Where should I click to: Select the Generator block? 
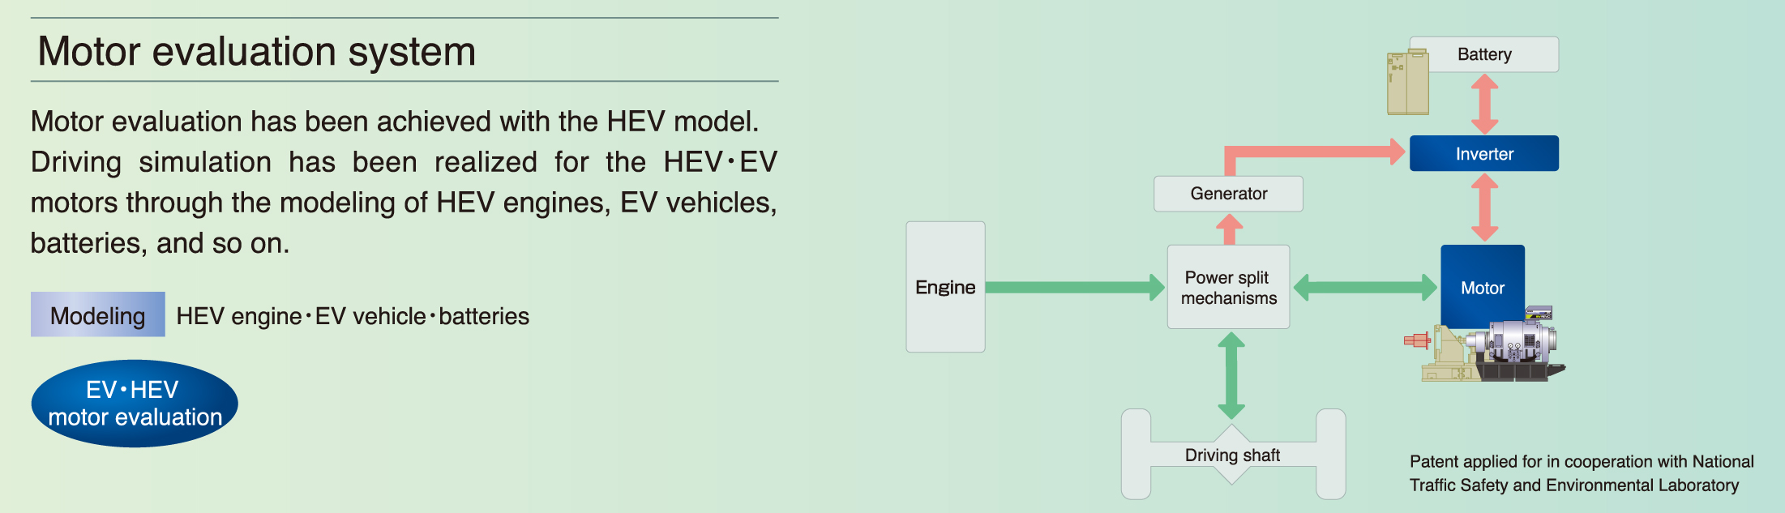[1229, 194]
